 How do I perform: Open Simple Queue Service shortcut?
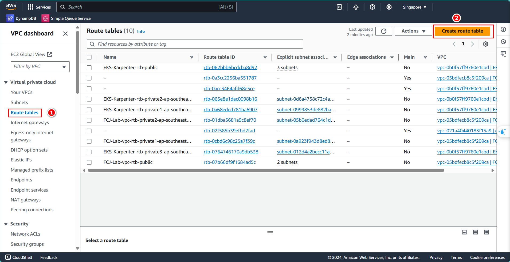[66, 18]
